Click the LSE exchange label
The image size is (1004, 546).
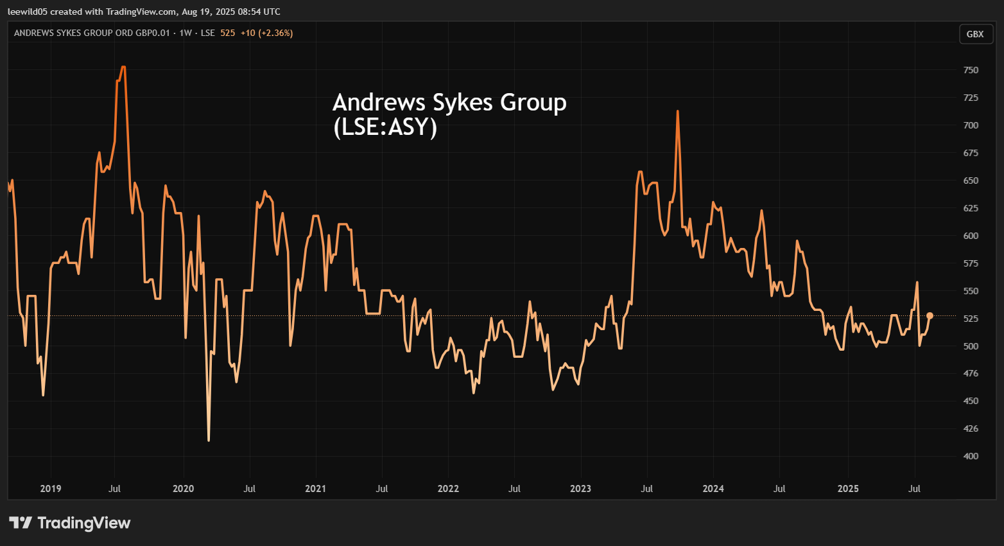point(207,33)
